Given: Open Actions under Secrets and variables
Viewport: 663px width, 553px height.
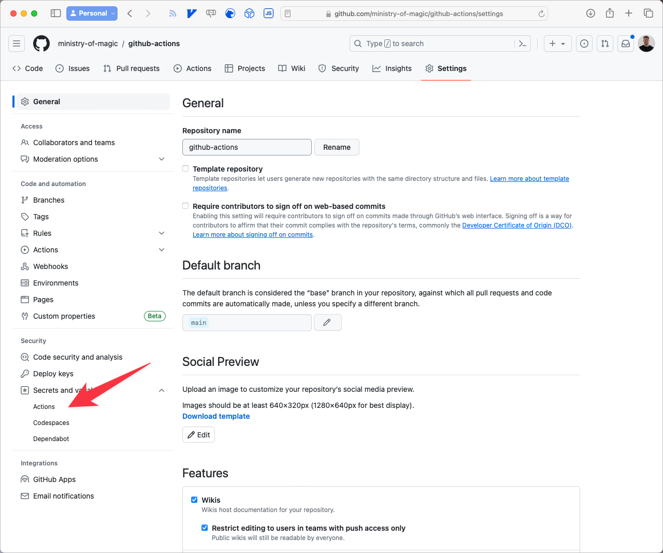Looking at the screenshot, I should point(44,407).
